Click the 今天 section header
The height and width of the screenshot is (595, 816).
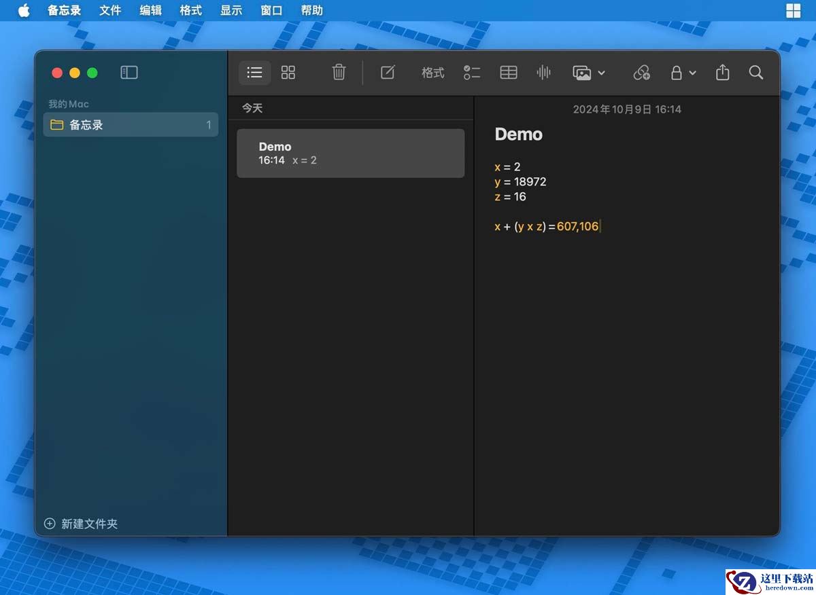click(252, 108)
